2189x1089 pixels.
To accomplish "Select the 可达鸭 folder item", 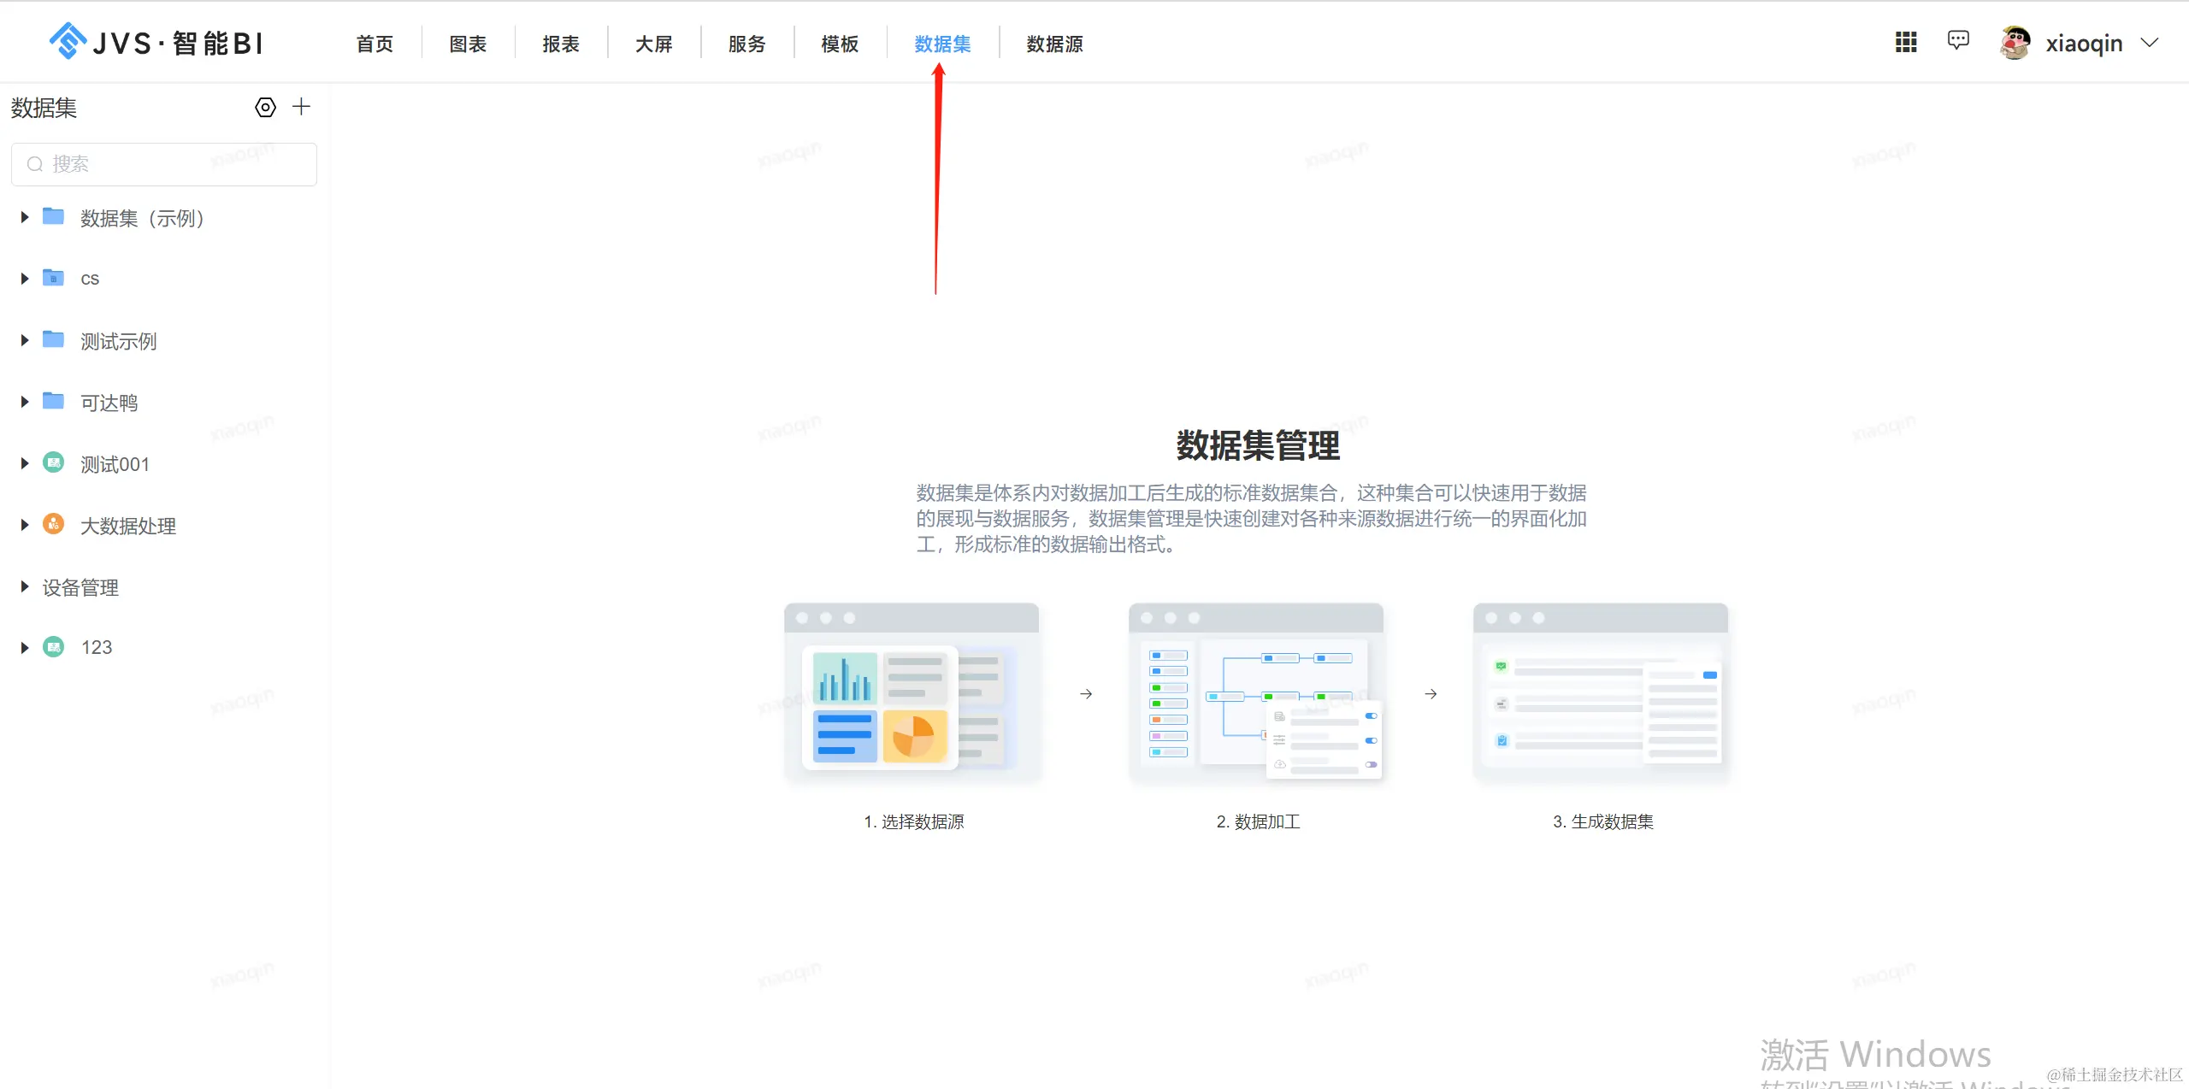I will (x=109, y=403).
